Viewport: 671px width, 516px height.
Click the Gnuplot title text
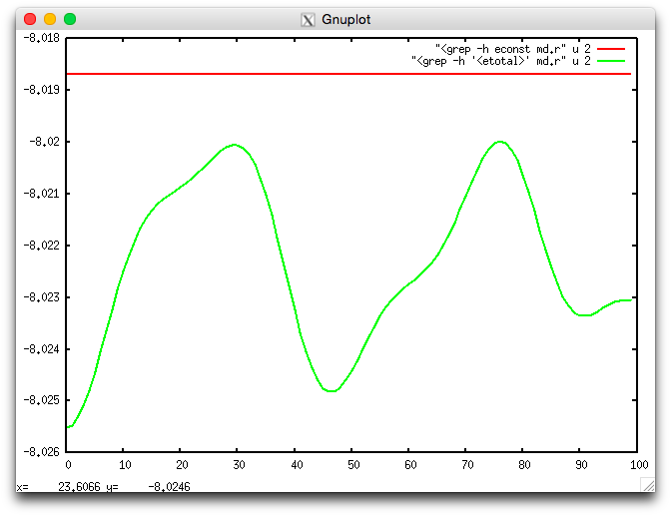click(x=345, y=19)
